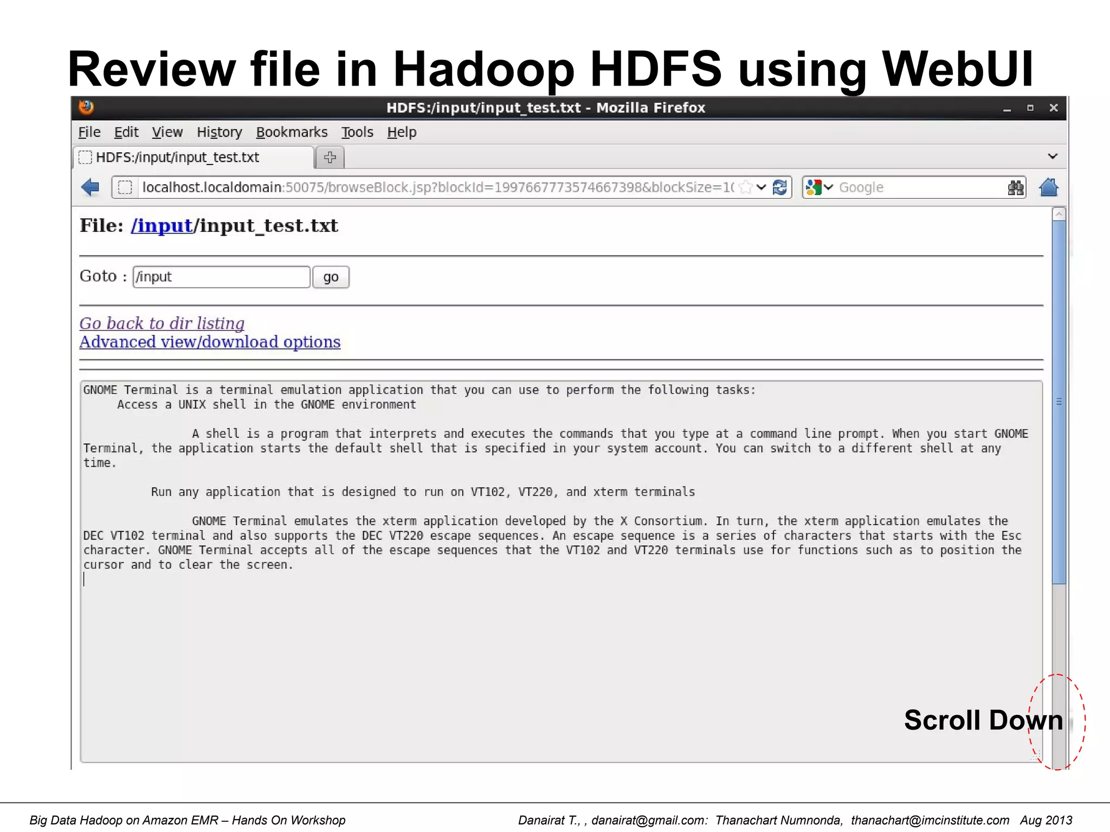Go back with the blue arrow button
This screenshot has height=832, width=1110.
point(90,187)
